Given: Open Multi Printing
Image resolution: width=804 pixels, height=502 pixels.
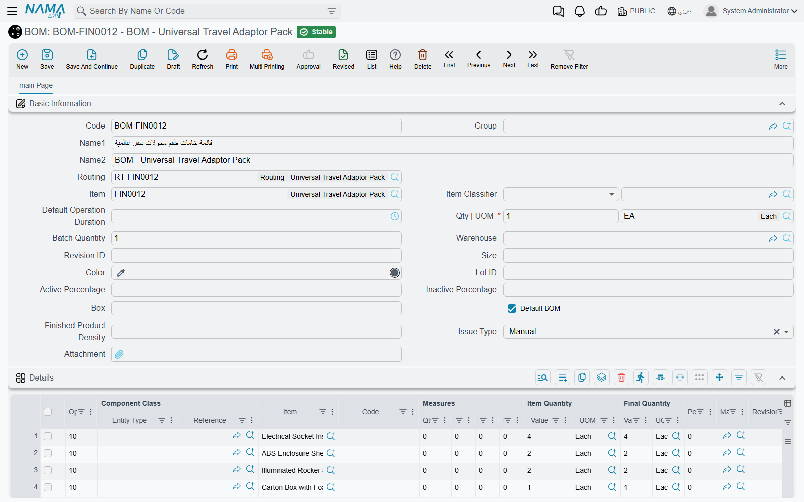Looking at the screenshot, I should [x=267, y=59].
